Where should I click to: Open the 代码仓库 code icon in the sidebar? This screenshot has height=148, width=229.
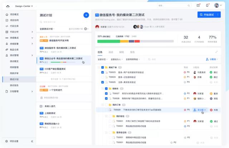click(7, 26)
